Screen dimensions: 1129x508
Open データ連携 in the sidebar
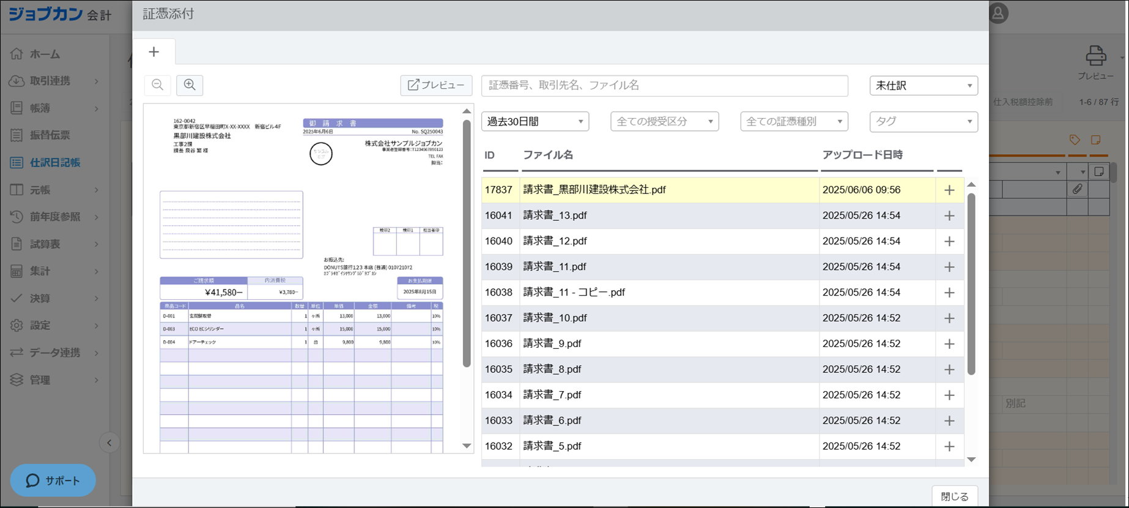tap(54, 353)
